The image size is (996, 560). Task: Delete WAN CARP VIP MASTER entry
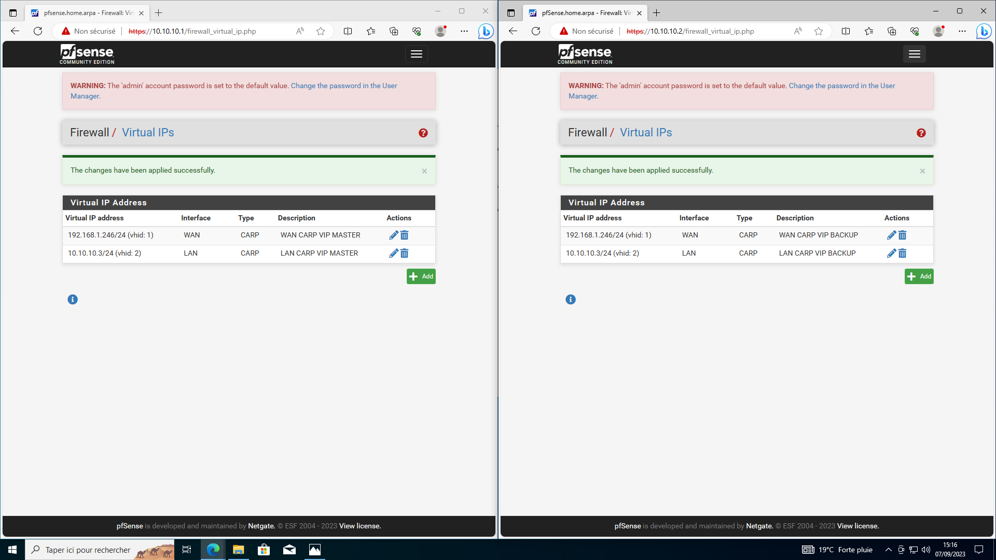pyautogui.click(x=405, y=235)
